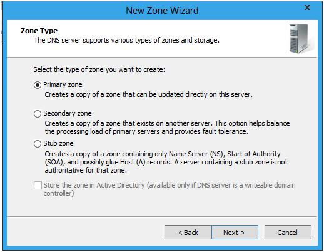
Task: Click the "Select the type of zone" prompt
Action: 99,69
